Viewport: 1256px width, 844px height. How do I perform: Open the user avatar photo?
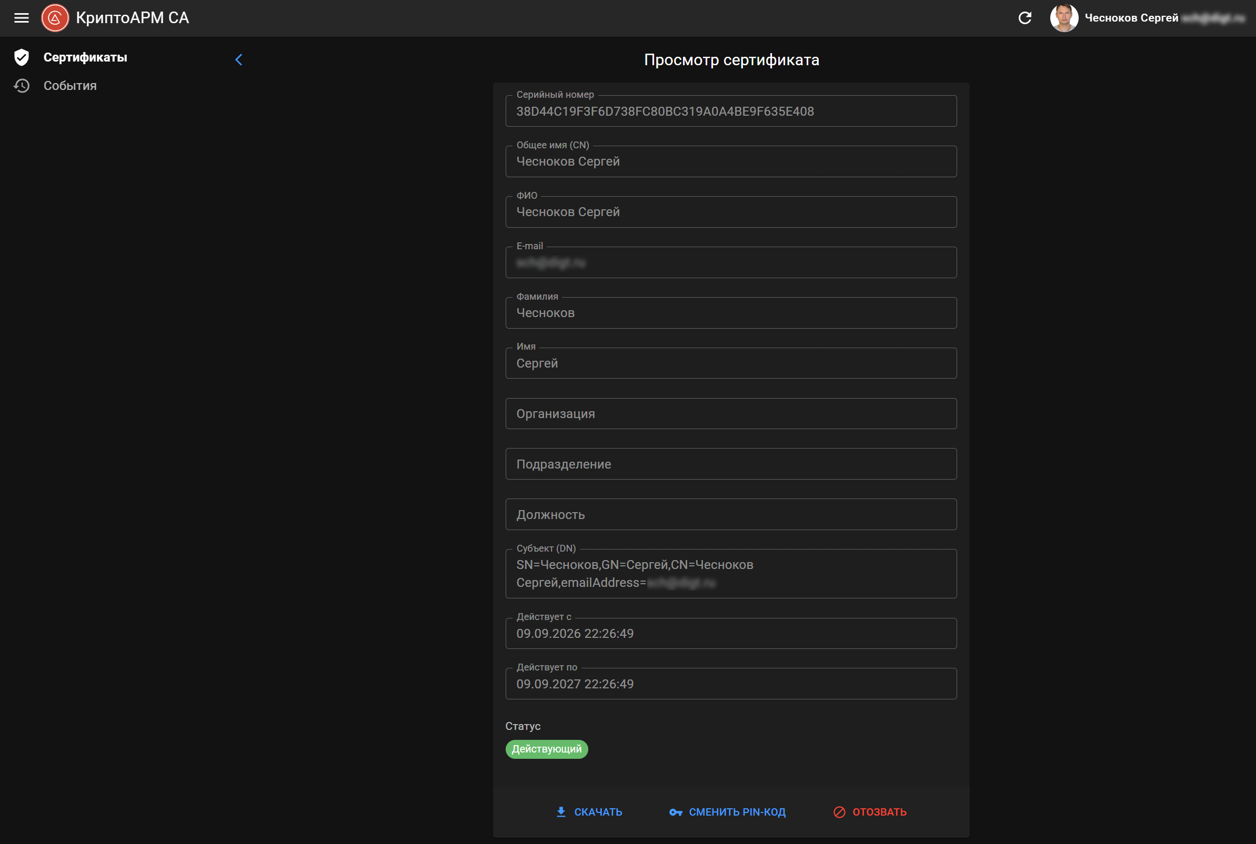[x=1064, y=18]
